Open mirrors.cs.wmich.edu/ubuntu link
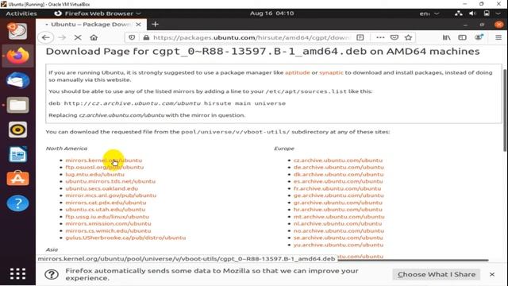The image size is (508, 286). click(x=108, y=231)
